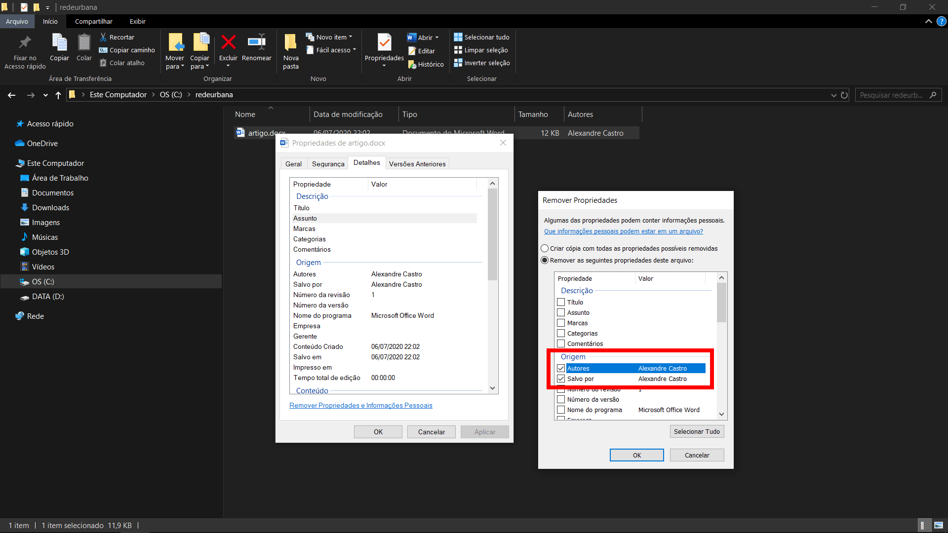
Task: Check the Título property checkbox
Action: (561, 303)
